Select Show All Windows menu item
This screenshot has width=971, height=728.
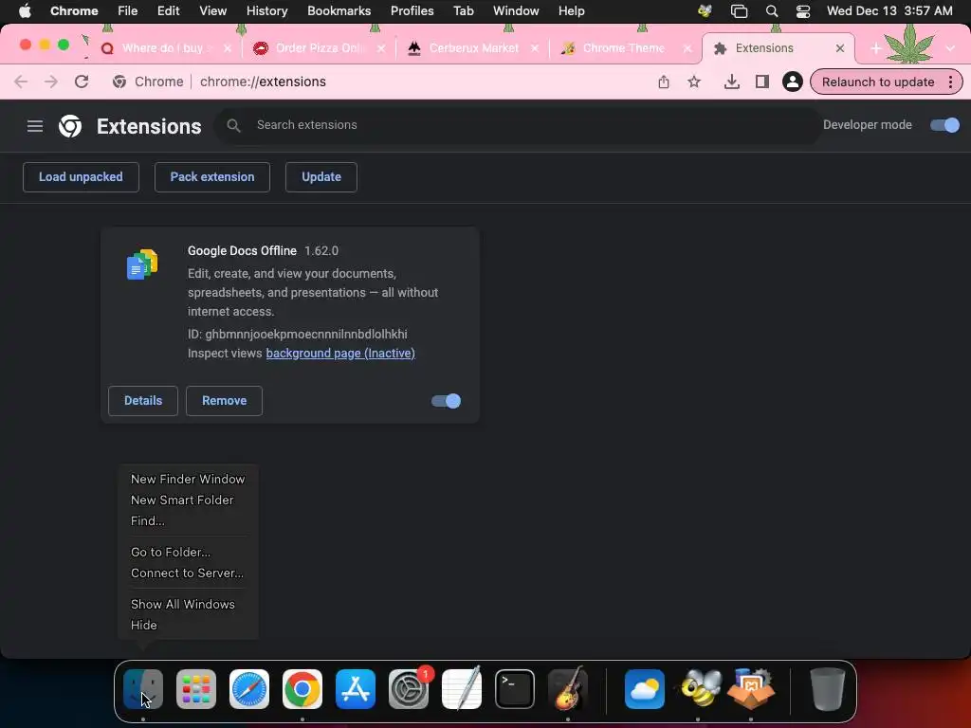coord(188,604)
